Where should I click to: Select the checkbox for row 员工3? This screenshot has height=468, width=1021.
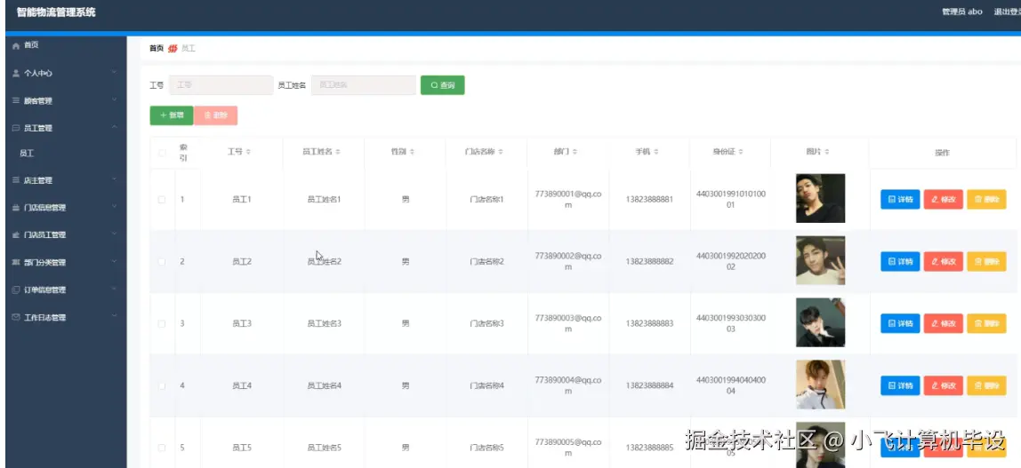162,324
